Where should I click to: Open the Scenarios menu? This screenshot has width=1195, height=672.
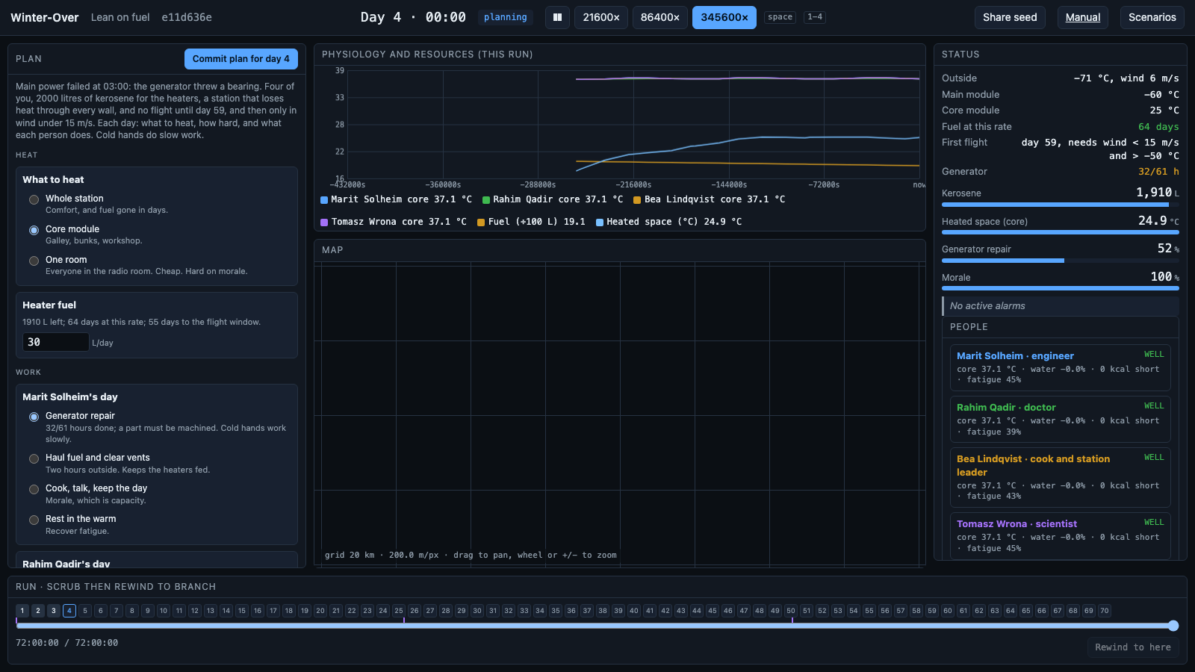(x=1152, y=17)
